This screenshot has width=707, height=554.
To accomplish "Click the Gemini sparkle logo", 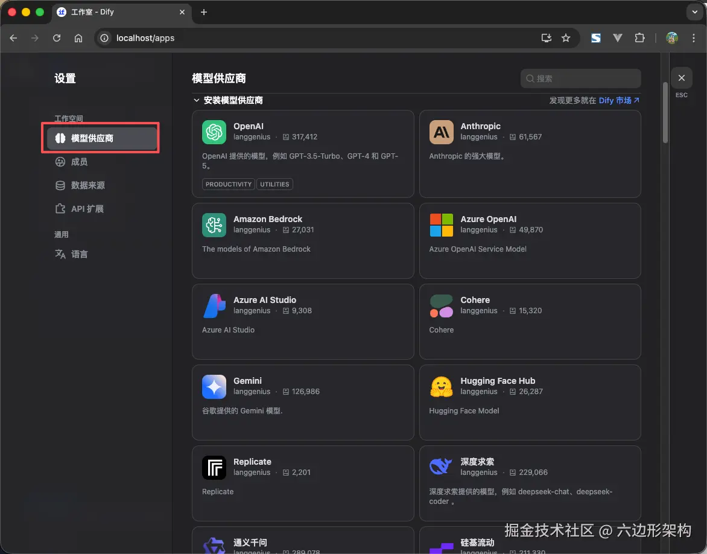I will coord(214,387).
